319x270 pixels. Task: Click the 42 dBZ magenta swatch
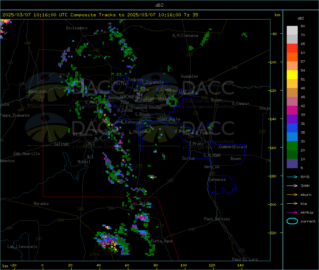click(292, 110)
